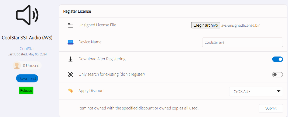Viewport: 288px width, 117px height.
Task: Submit the license registration
Action: (271, 108)
